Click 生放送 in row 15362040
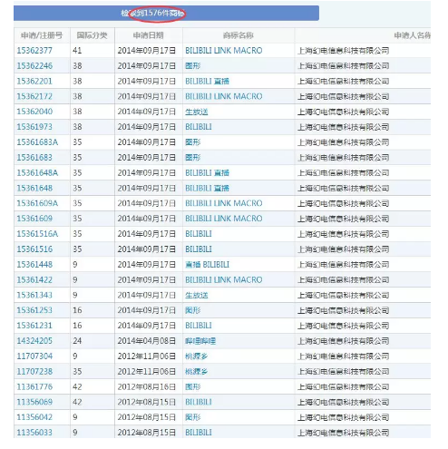 pos(197,112)
